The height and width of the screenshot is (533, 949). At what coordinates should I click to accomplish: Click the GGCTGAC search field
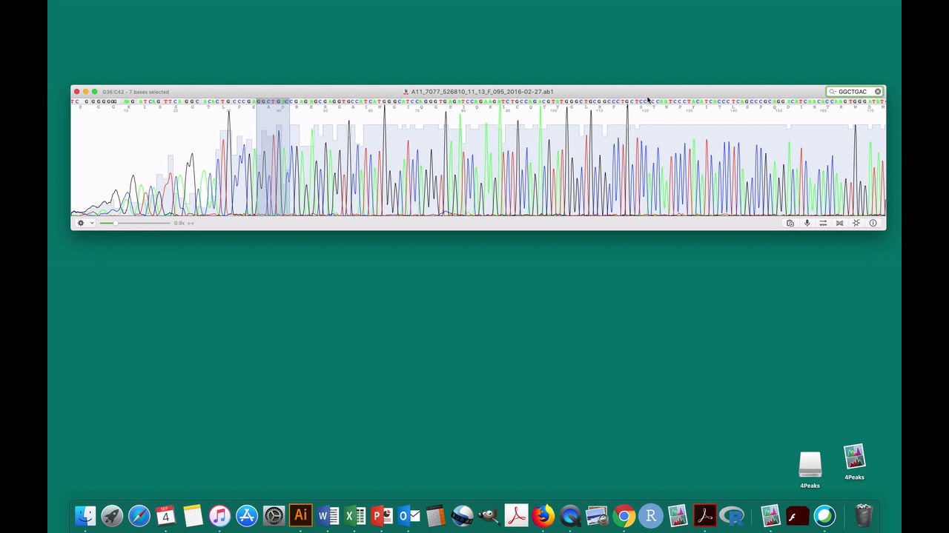pos(854,92)
